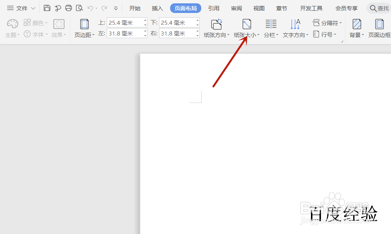Image resolution: width=391 pixels, height=234 pixels.
Task: Open 纸张方向 paper orientation
Action: (216, 29)
